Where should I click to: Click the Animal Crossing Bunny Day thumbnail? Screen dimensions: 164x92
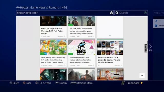[53, 47]
